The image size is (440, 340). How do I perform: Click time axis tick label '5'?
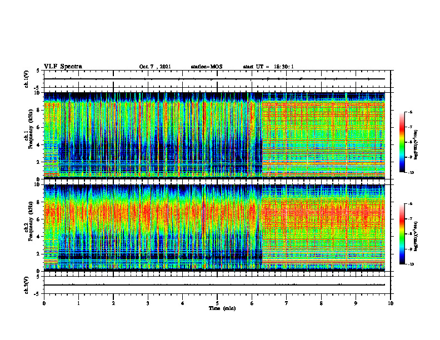pyautogui.click(x=217, y=303)
